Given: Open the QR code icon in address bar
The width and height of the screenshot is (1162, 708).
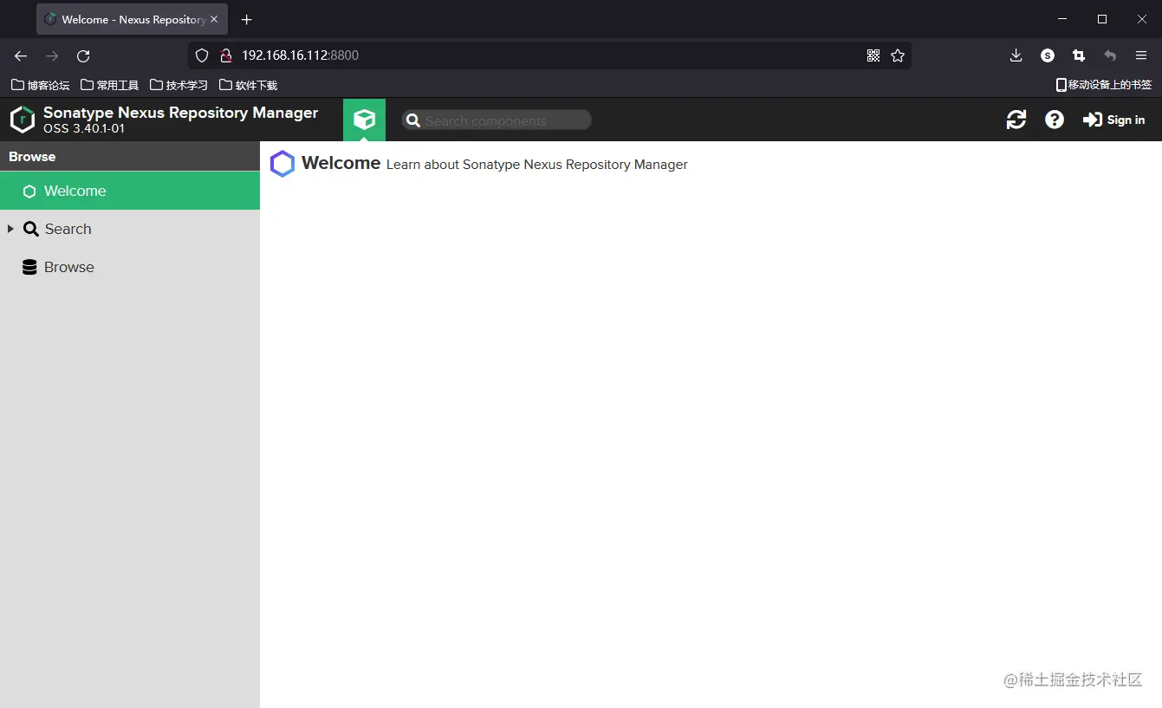Looking at the screenshot, I should pyautogui.click(x=873, y=55).
